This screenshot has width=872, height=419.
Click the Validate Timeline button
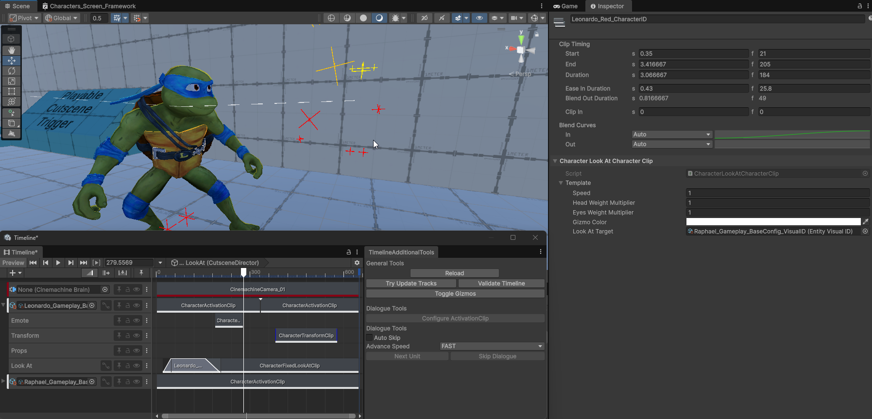501,284
